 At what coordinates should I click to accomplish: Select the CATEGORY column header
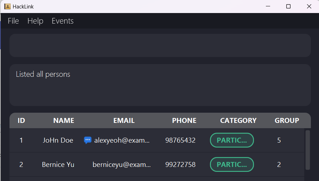238,120
